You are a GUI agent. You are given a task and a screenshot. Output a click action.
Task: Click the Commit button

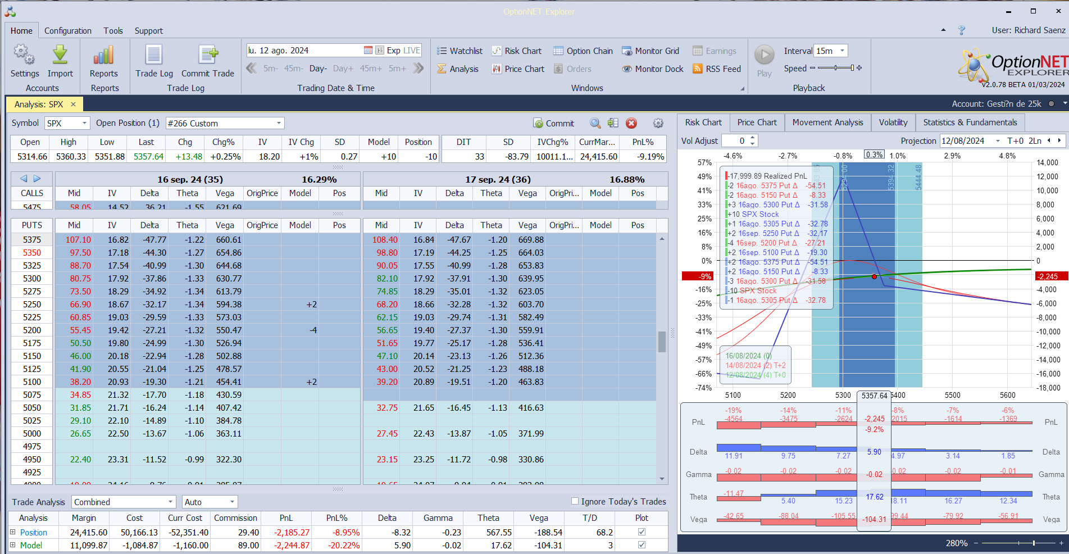(553, 124)
